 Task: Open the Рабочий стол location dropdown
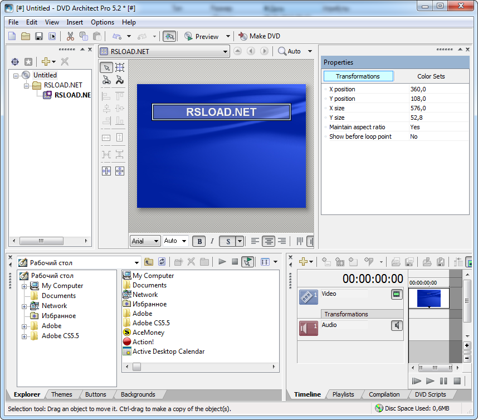tap(137, 262)
